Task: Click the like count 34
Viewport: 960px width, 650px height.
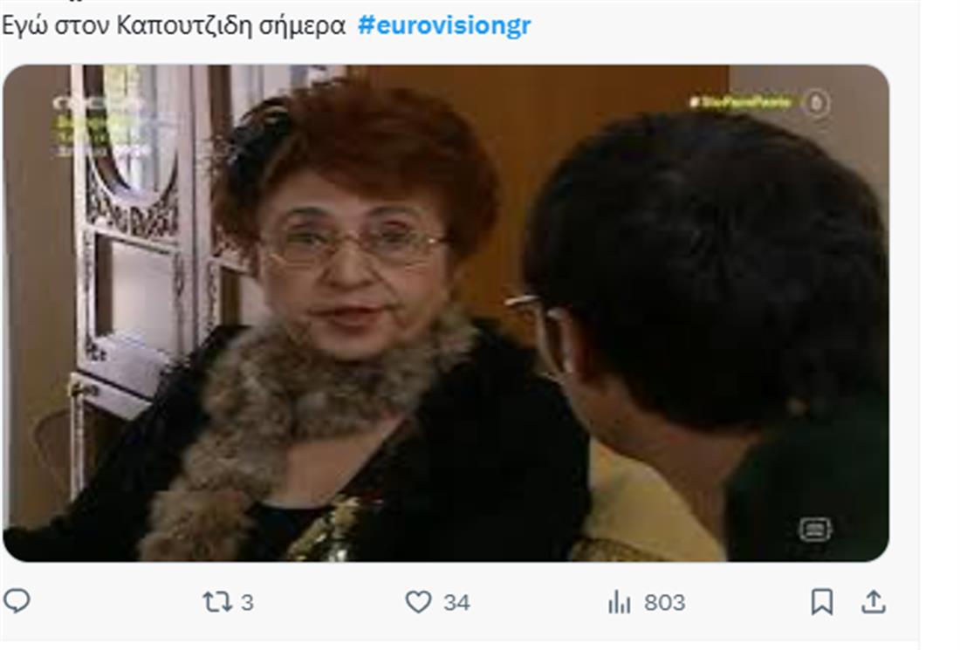Action: 456,603
